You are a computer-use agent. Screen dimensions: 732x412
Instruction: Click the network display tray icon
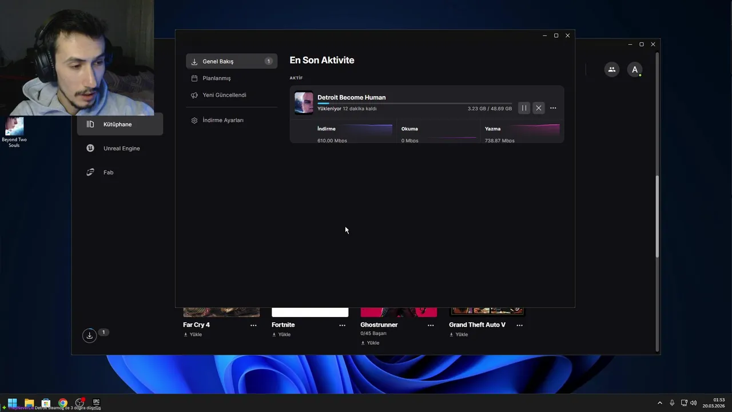click(x=684, y=403)
